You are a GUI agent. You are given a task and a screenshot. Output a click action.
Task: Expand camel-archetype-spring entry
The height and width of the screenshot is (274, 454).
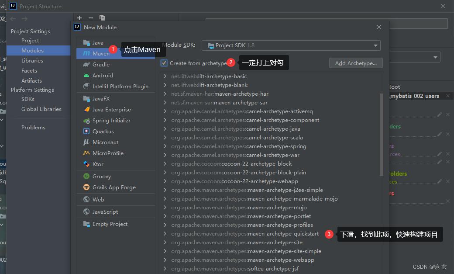tap(165, 146)
